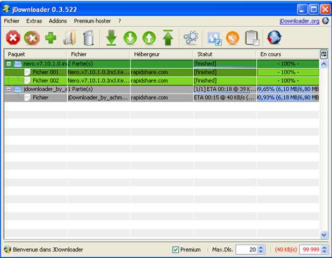Move selection to bottom arrow icon
This screenshot has height=258, width=332.
(x=111, y=38)
